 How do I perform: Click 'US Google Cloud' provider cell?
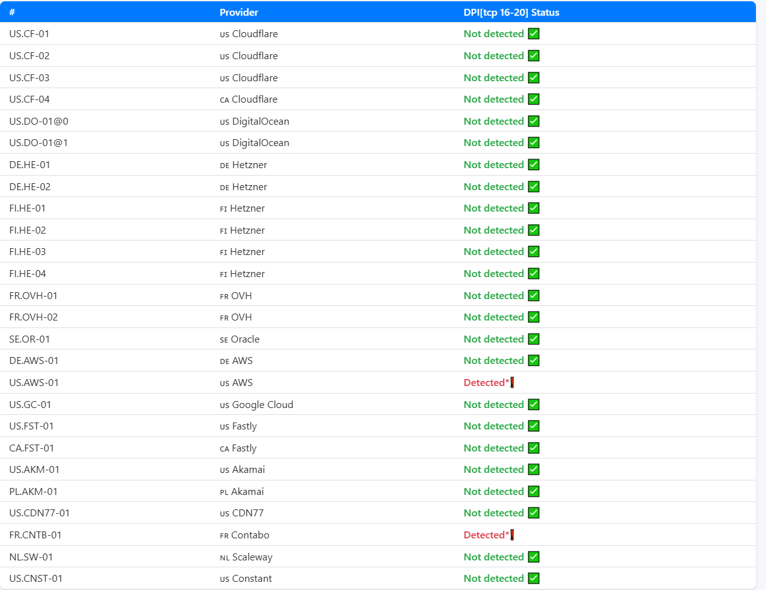pyautogui.click(x=256, y=404)
